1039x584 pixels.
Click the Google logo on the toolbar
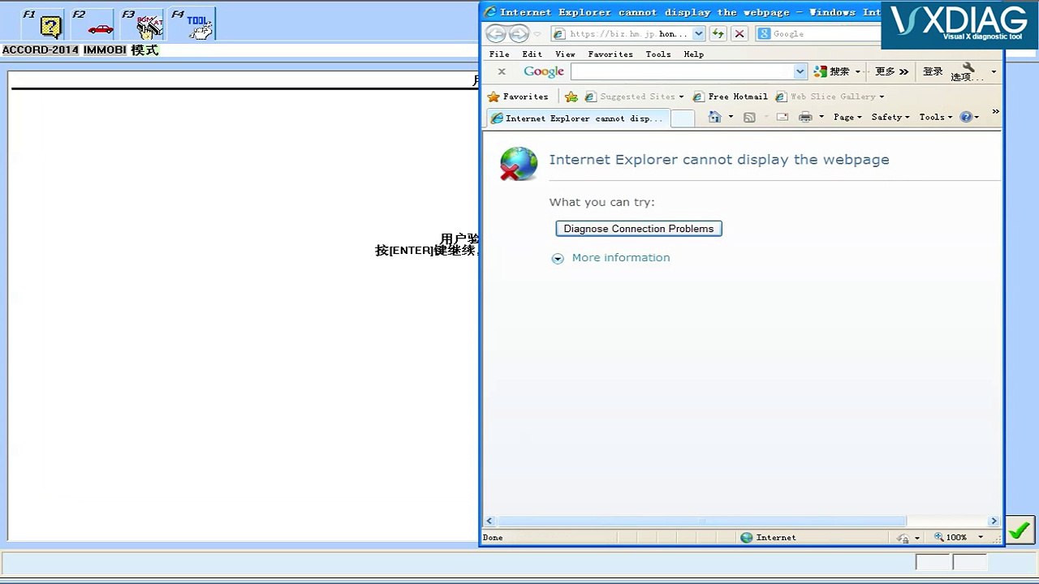tap(544, 71)
